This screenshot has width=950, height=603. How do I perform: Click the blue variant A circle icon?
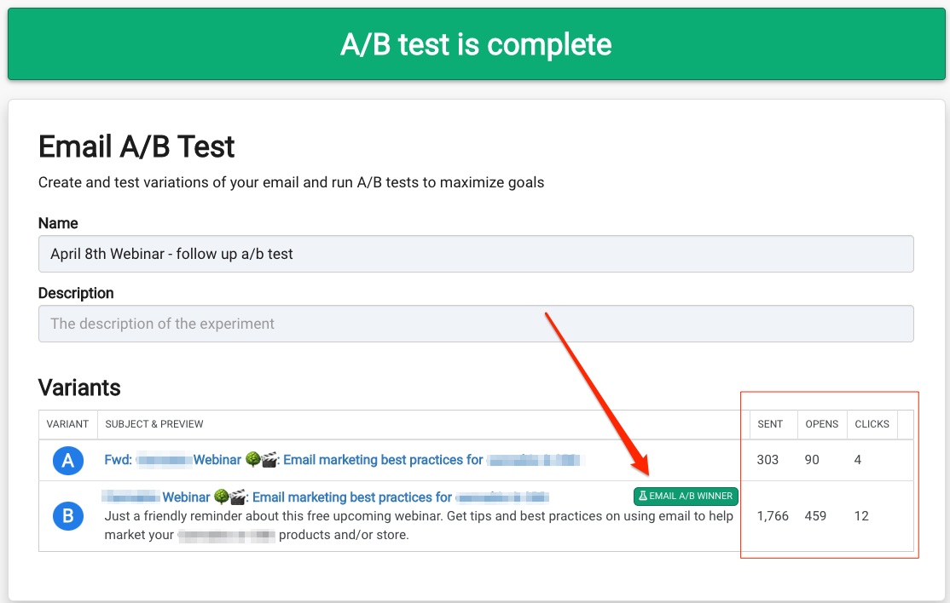68,460
